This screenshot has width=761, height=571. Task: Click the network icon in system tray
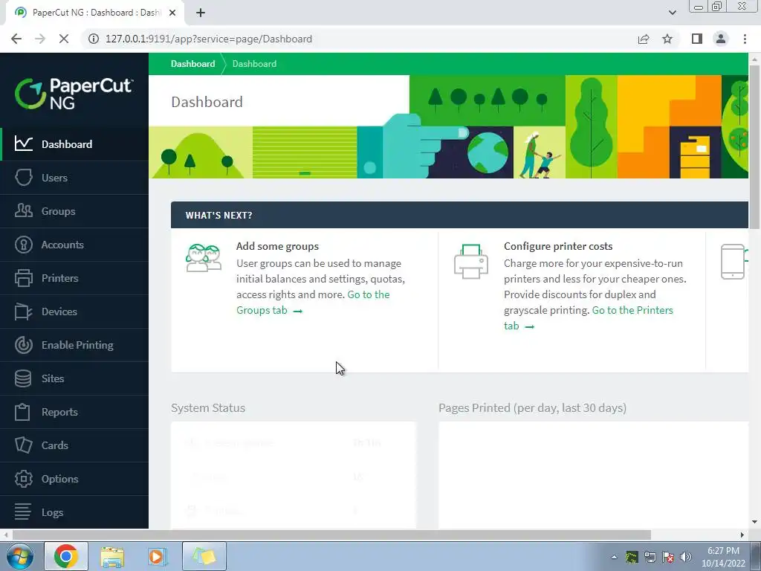click(x=650, y=557)
